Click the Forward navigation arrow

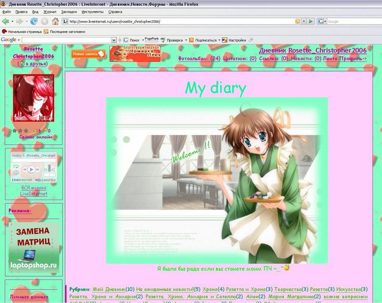(x=19, y=21)
